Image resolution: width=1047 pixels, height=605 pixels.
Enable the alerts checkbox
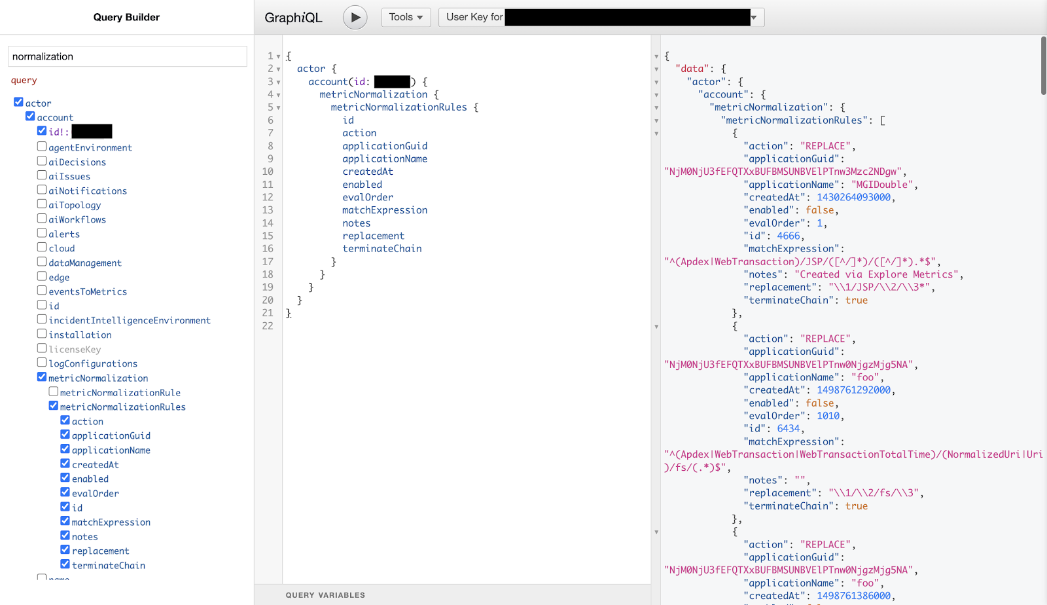(x=42, y=233)
